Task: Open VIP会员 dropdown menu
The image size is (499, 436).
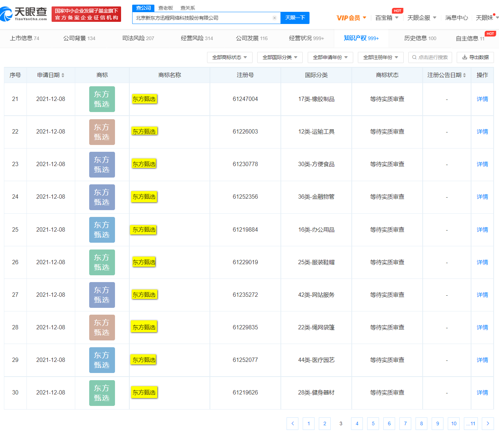Action: 351,18
